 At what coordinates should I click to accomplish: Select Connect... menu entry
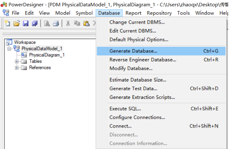[161, 126]
